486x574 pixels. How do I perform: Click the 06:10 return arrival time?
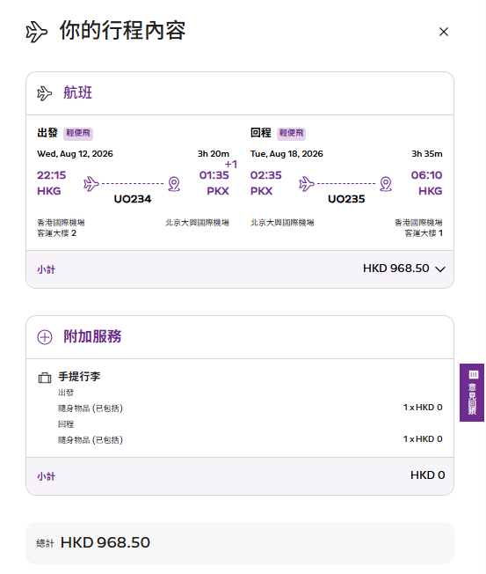pyautogui.click(x=427, y=175)
